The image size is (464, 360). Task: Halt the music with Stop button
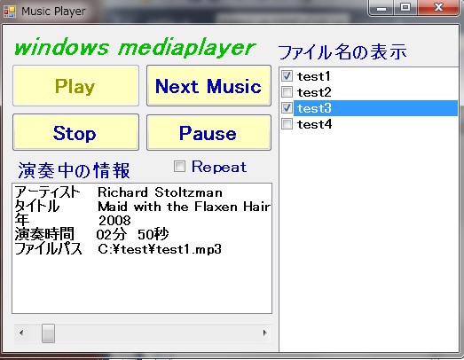click(x=75, y=132)
